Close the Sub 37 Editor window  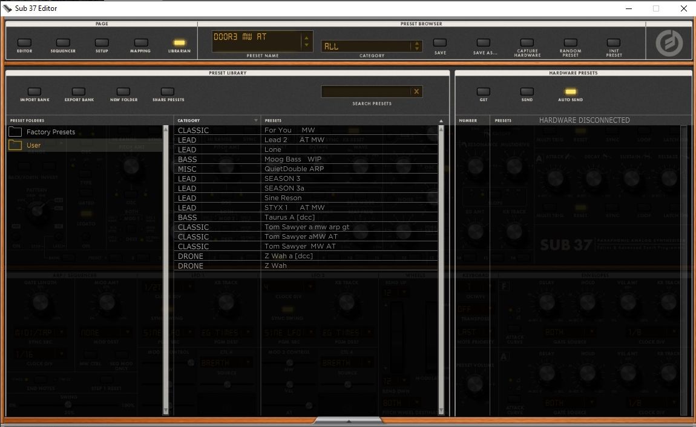pyautogui.click(x=683, y=8)
